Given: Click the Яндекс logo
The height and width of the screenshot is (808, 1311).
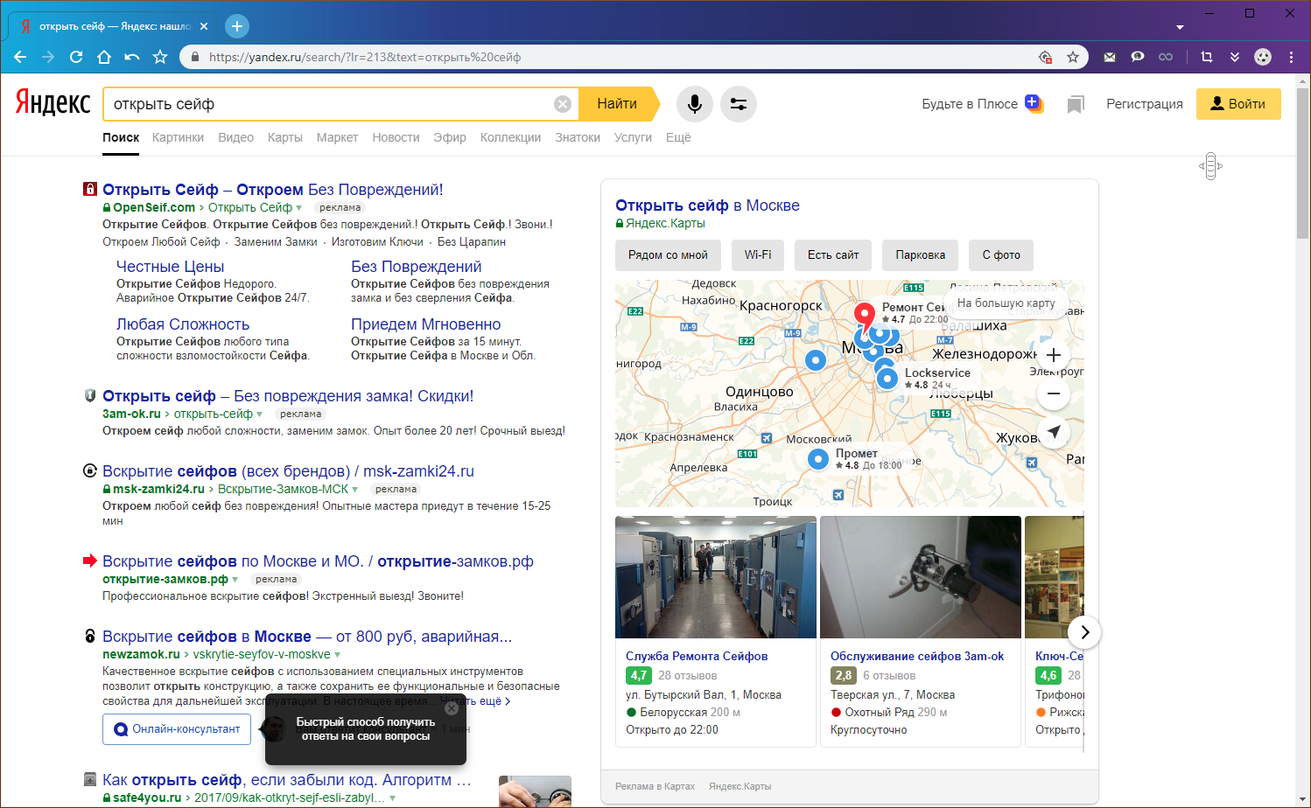Looking at the screenshot, I should click(53, 103).
